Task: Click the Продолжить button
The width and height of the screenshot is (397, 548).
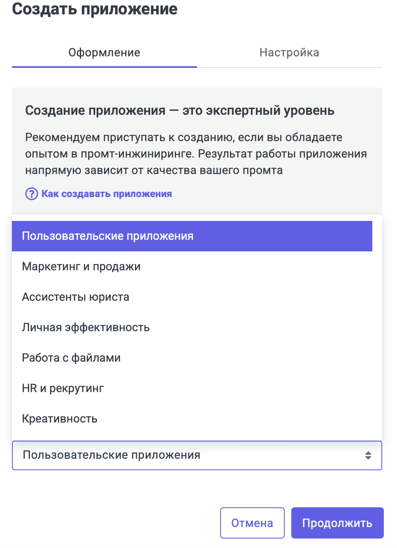Action: click(x=337, y=523)
